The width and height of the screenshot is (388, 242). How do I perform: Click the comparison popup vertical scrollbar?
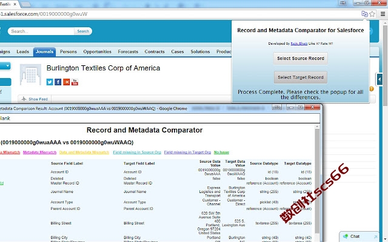pyautogui.click(x=317, y=180)
